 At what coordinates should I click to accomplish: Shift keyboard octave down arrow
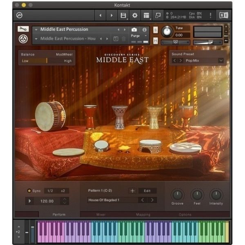click(19, 237)
